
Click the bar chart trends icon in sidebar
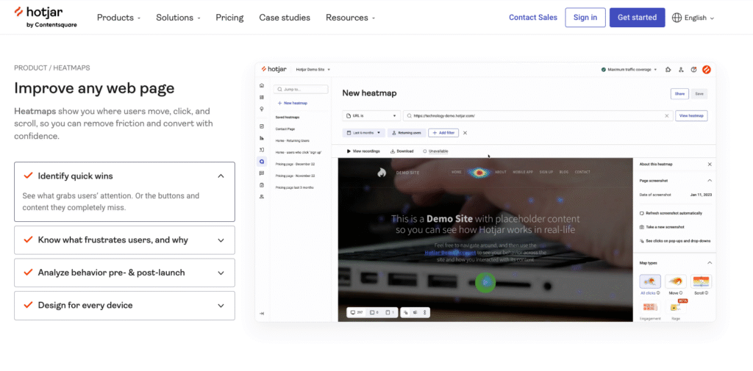tap(262, 138)
